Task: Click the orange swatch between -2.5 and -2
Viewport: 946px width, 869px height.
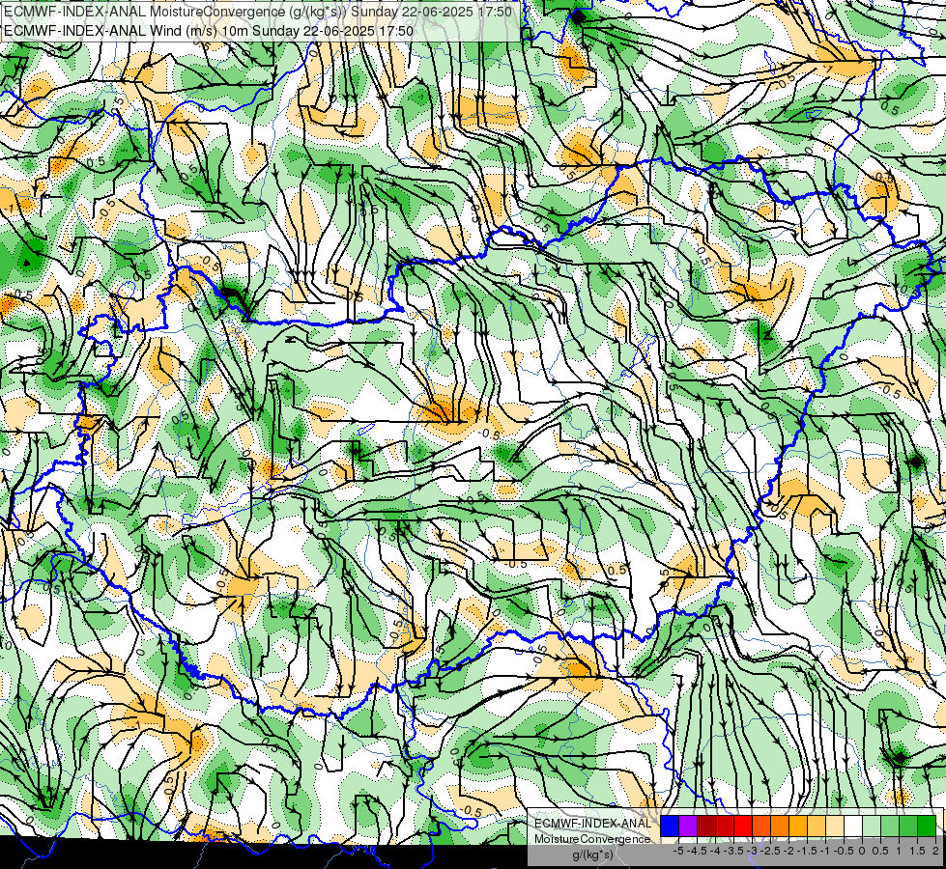Action: coord(780,826)
